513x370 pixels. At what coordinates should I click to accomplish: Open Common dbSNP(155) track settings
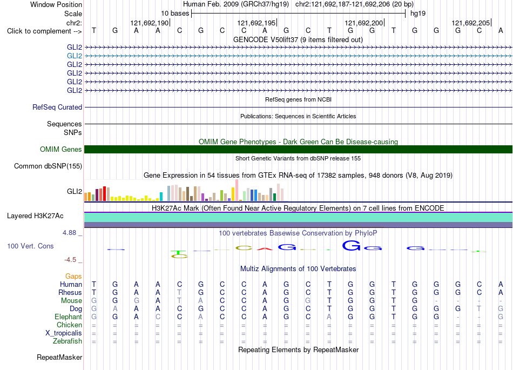click(48, 166)
